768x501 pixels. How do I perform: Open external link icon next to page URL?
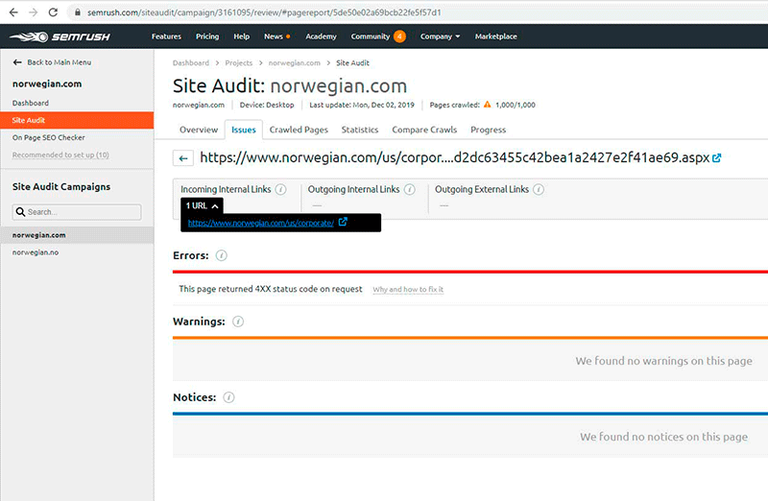coord(716,158)
